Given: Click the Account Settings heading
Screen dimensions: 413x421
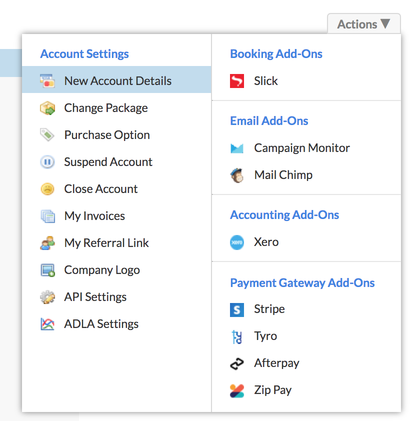Looking at the screenshot, I should click(84, 54).
